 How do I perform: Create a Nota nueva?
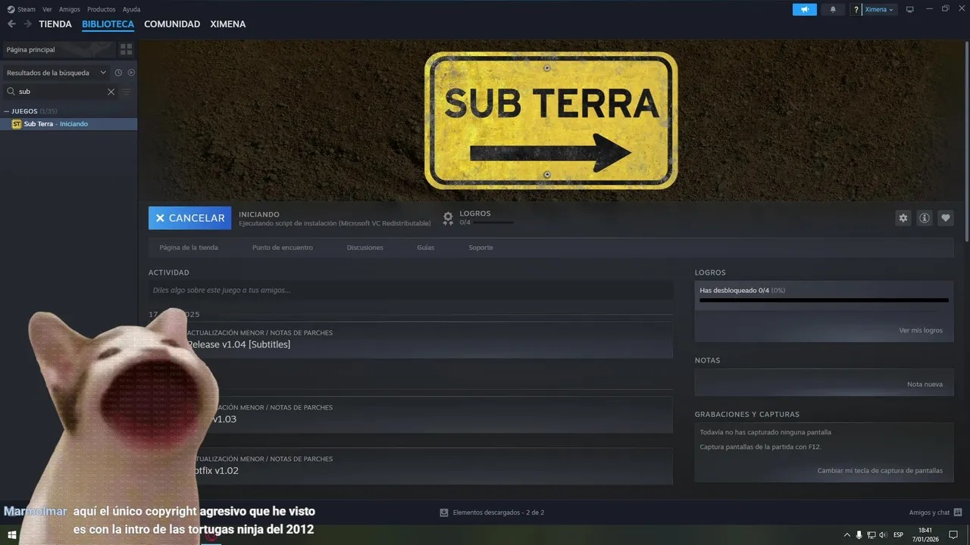tap(925, 385)
